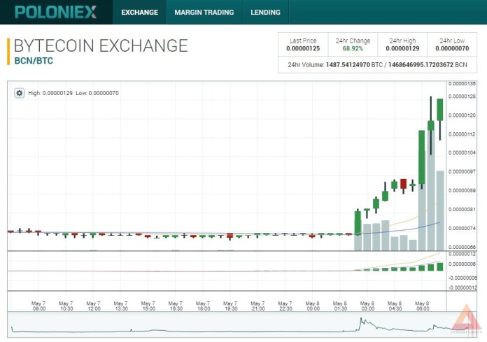The image size is (487, 342).
Task: Click the BYTECOIN EXCHANGE heading
Action: click(x=101, y=45)
